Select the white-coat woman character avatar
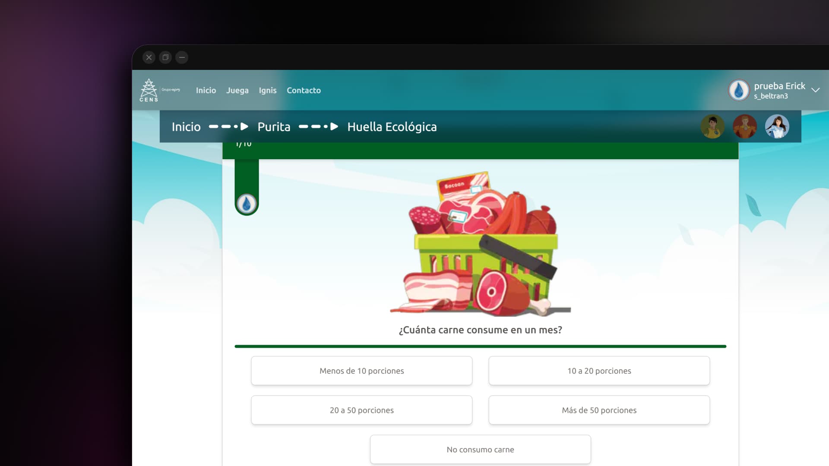829x466 pixels. pos(777,126)
